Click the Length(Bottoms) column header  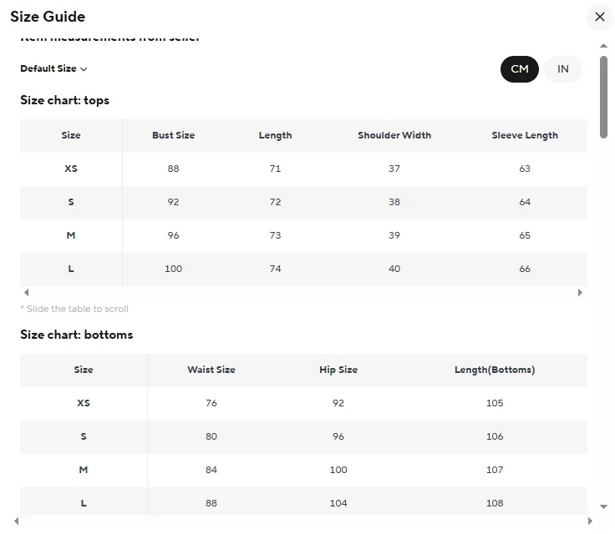(x=495, y=370)
